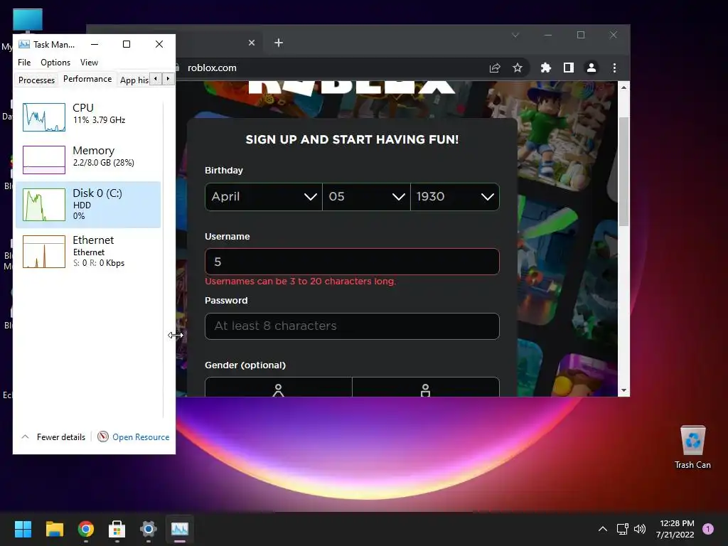
Task: Click the page vertical scrollbar thumb
Action: pos(624,171)
